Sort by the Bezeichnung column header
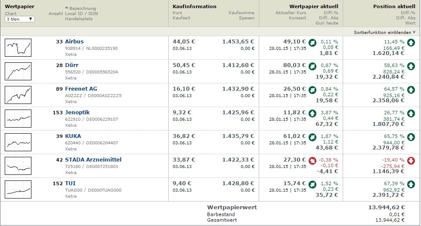 click(82, 8)
